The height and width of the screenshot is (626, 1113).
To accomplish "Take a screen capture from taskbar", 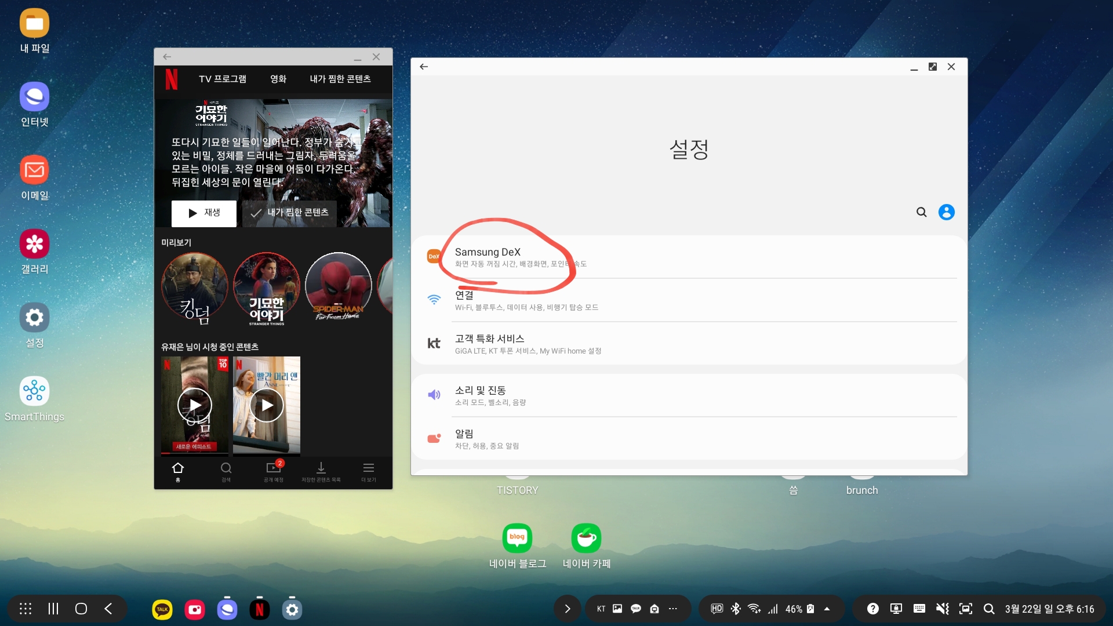I will point(966,609).
